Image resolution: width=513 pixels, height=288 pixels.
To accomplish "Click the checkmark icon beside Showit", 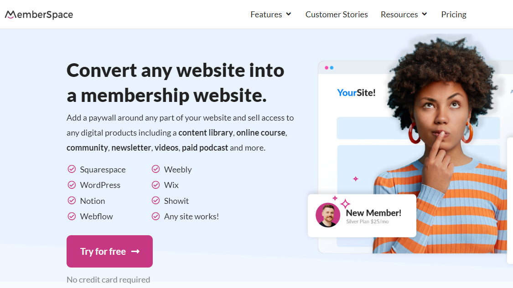I will (156, 200).
